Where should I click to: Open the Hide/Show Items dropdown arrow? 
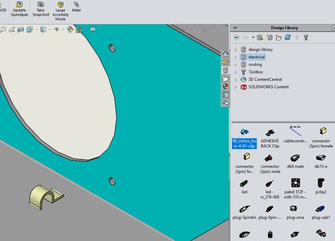click(63, 29)
